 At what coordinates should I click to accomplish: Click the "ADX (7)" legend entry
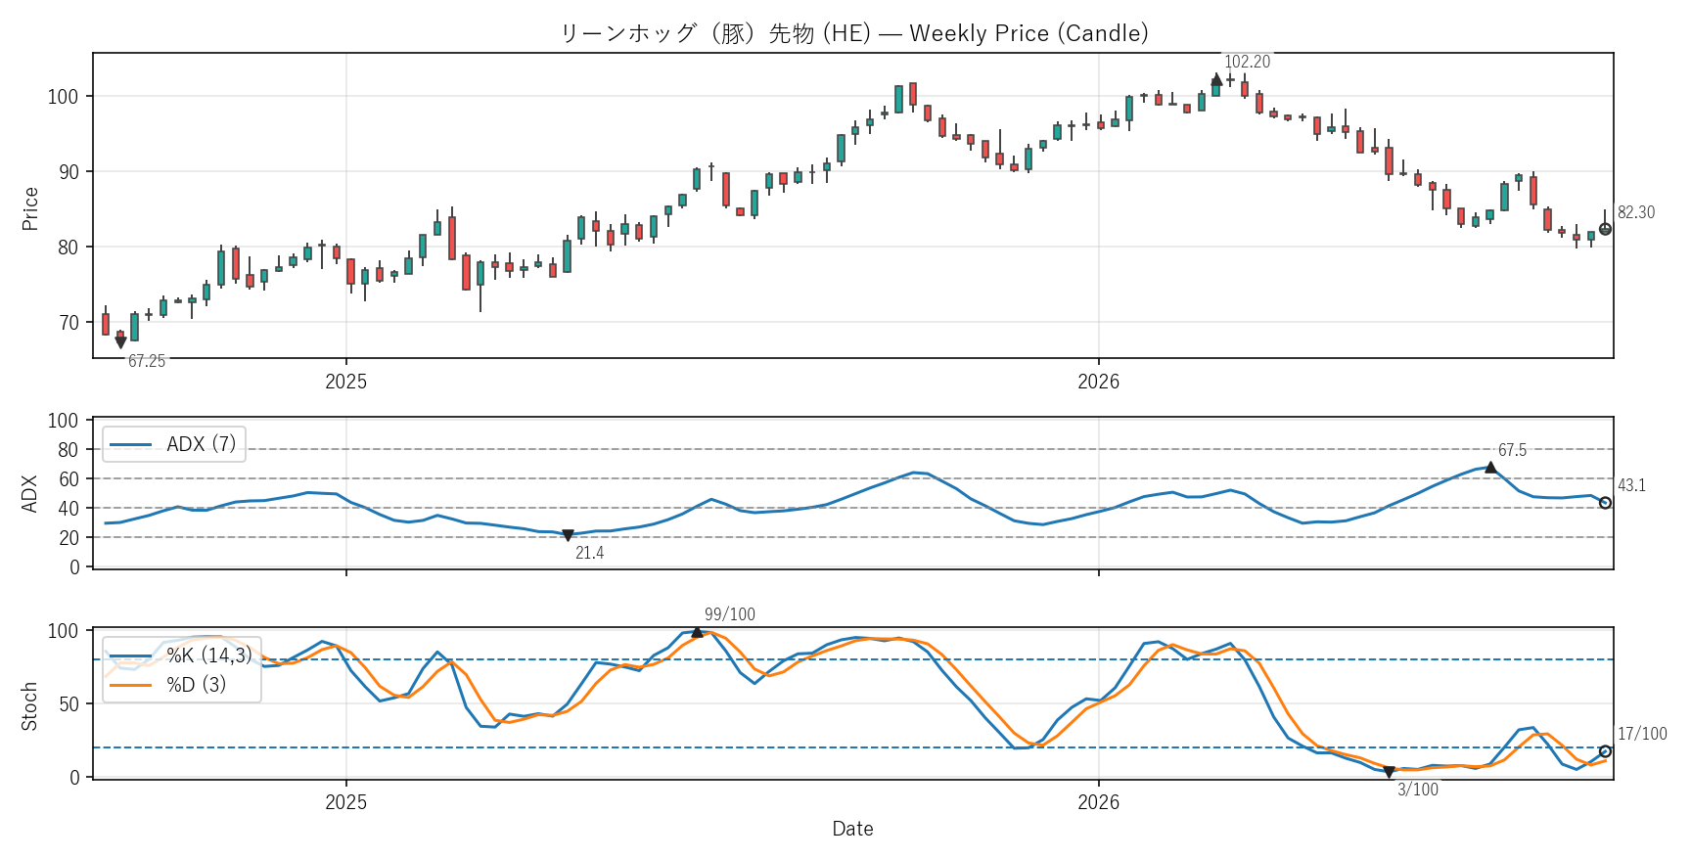coord(202,444)
